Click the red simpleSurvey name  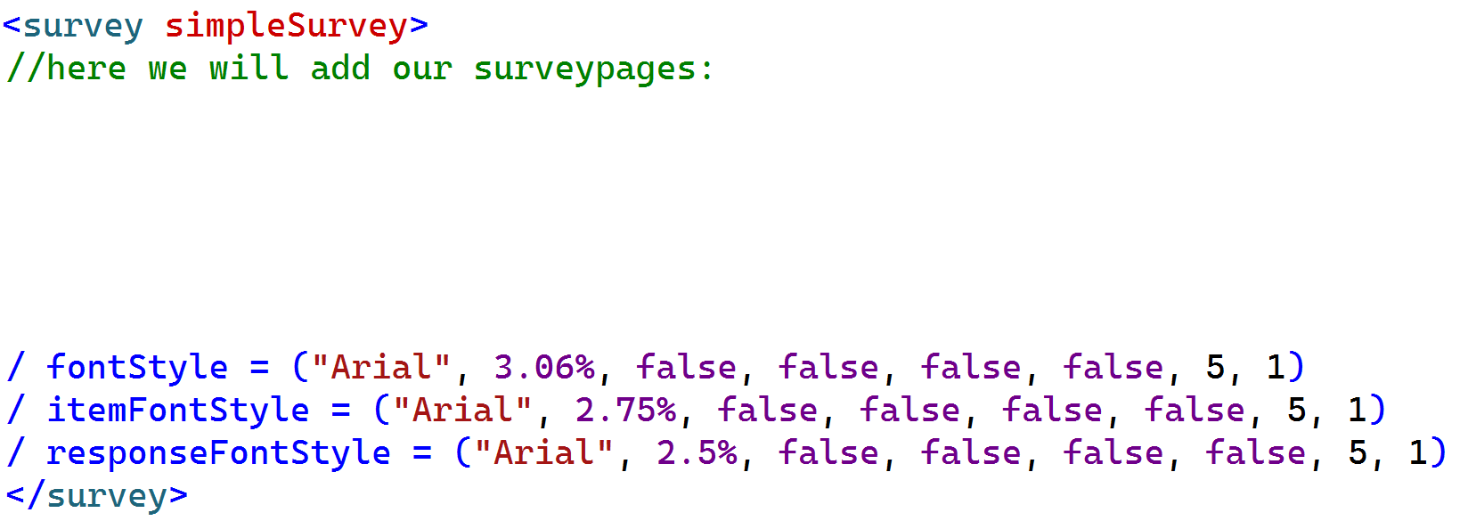click(286, 26)
